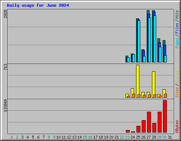Click the 'Visits' legend label

[177, 76]
